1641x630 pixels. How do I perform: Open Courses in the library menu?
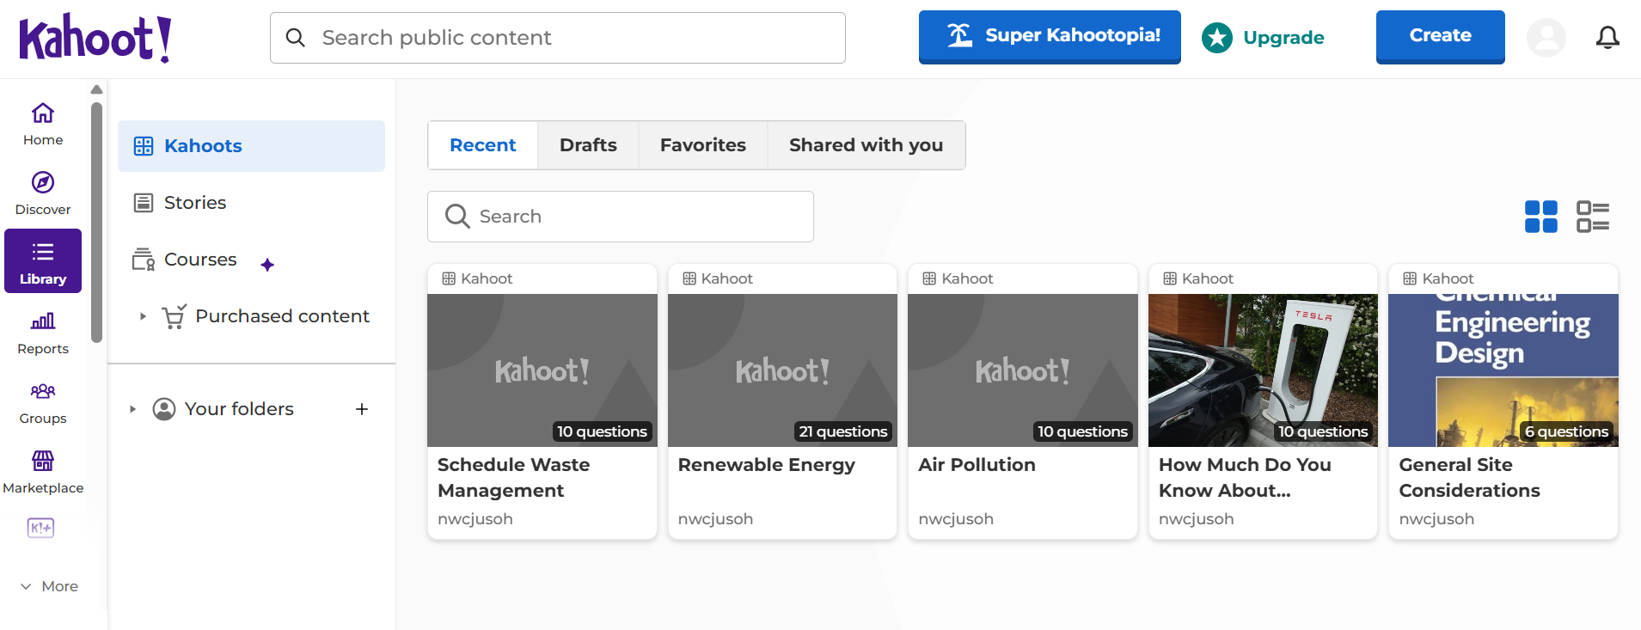pyautogui.click(x=185, y=260)
